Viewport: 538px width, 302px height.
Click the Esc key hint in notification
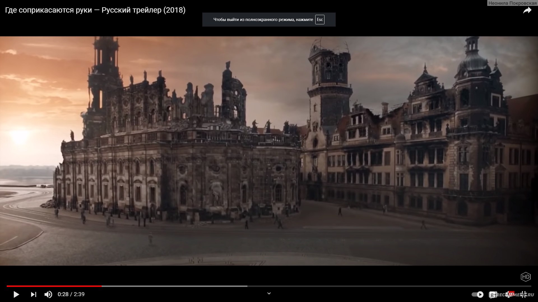[x=320, y=20]
